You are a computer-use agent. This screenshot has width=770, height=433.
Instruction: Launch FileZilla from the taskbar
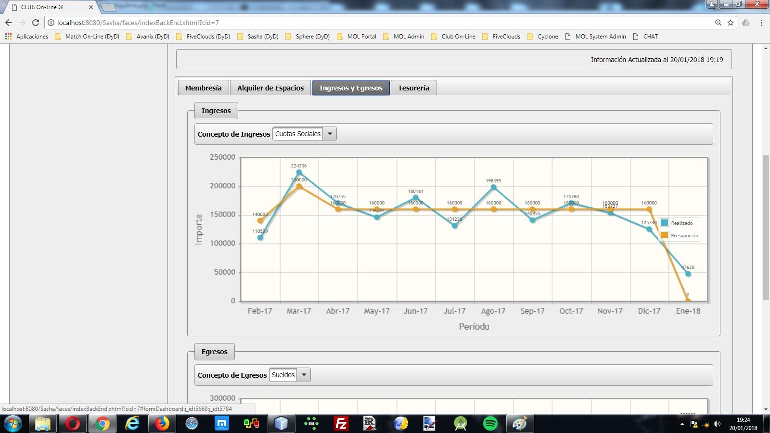(x=341, y=423)
